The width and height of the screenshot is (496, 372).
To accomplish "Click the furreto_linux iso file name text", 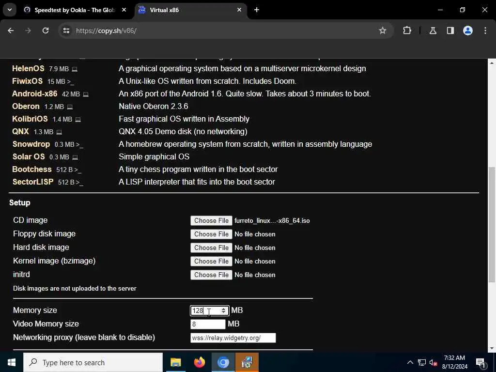I will point(272,220).
